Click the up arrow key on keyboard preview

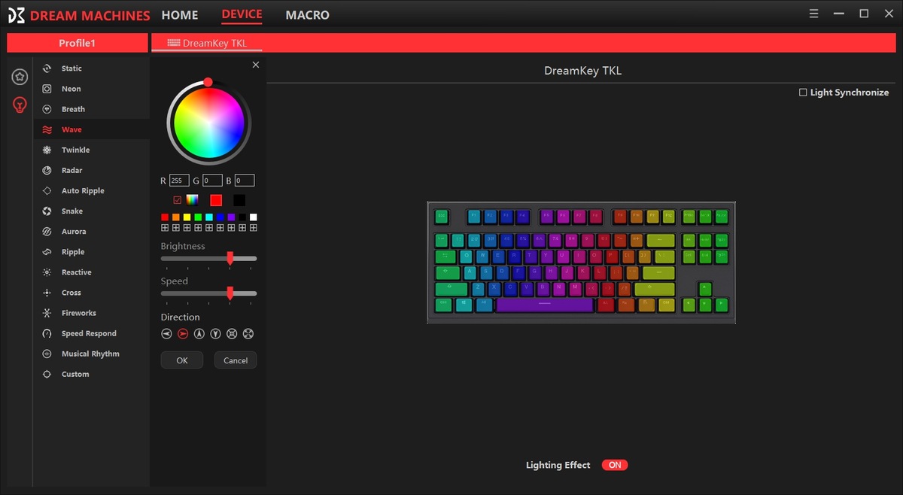pyautogui.click(x=705, y=288)
